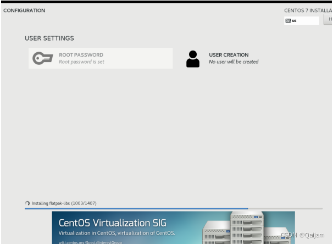
Task: Click the installation progress spinner icon
Action: (27, 203)
